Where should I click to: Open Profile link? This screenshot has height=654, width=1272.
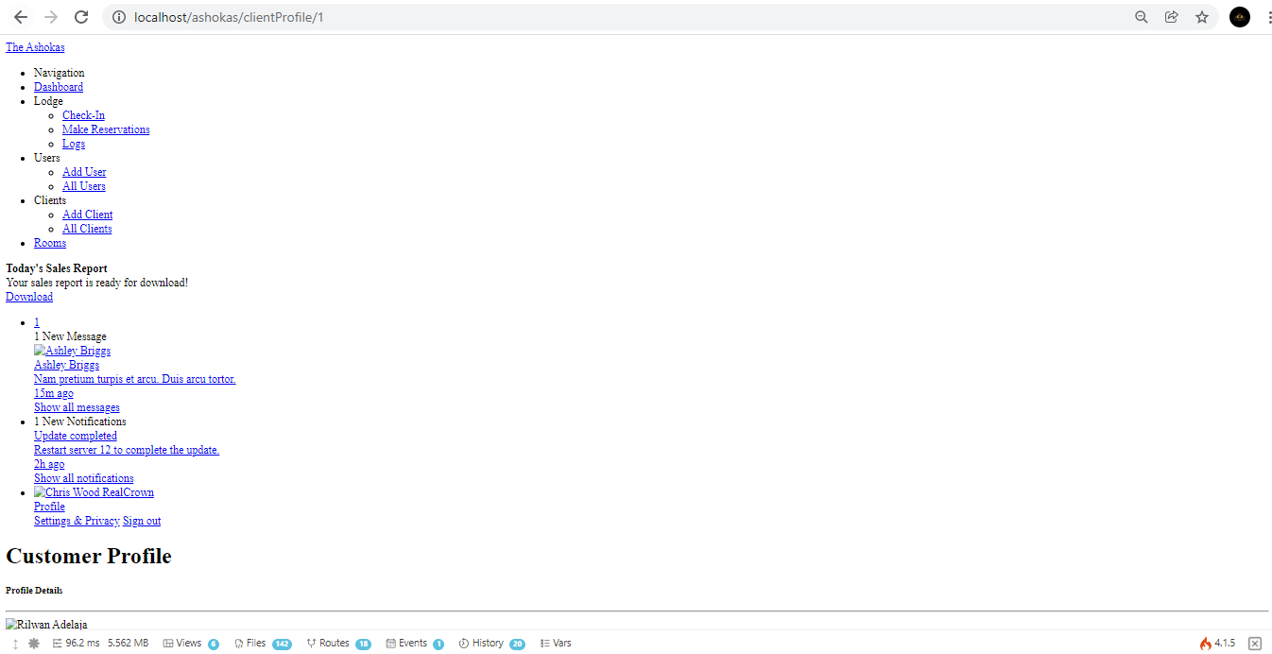(x=49, y=507)
